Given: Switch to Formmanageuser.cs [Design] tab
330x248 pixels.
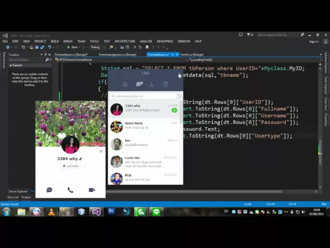Looking at the screenshot, I should (118, 55).
